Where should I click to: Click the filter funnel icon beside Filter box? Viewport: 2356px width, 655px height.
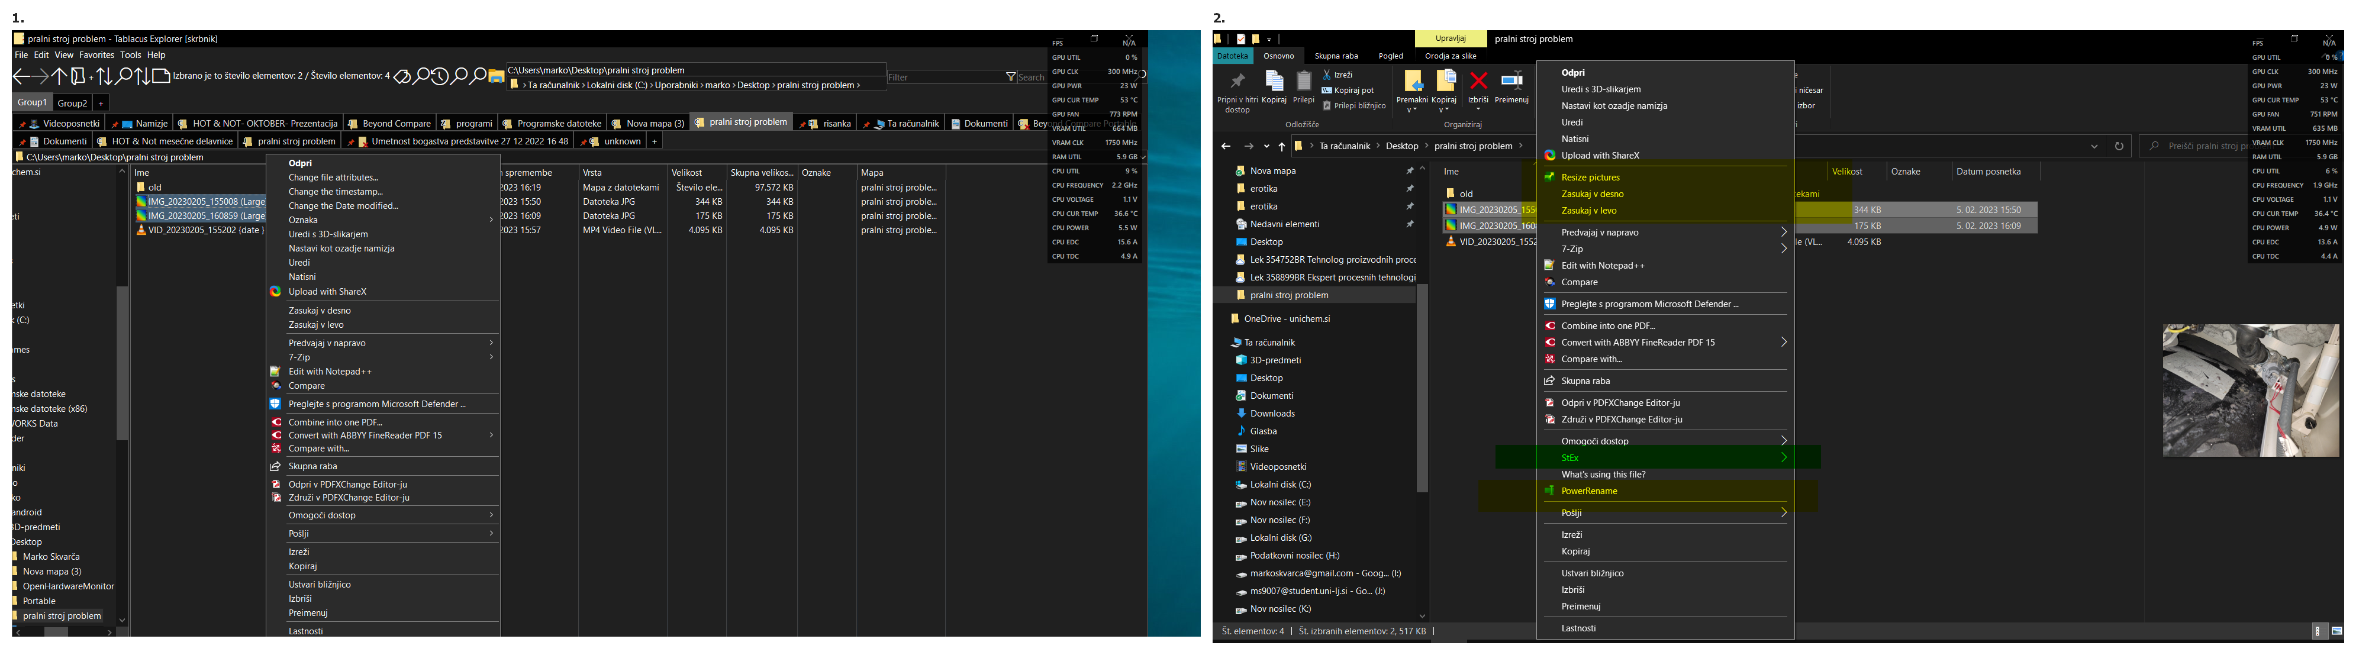1011,77
